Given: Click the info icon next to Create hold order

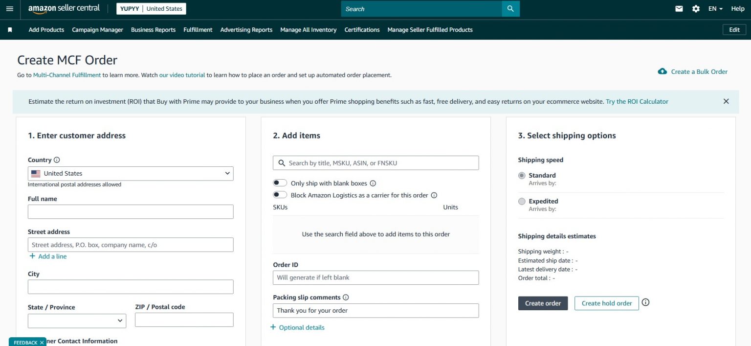Looking at the screenshot, I should coord(645,302).
